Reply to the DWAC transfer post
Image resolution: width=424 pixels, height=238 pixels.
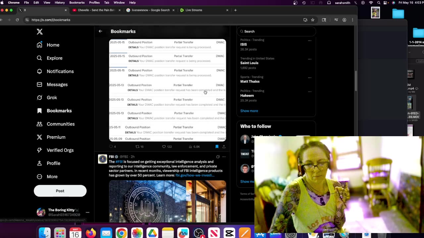tap(113, 146)
